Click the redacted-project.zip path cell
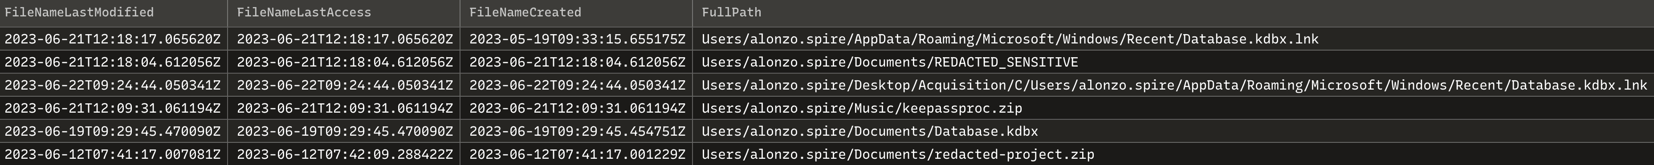The height and width of the screenshot is (165, 1654). pyautogui.click(x=898, y=154)
